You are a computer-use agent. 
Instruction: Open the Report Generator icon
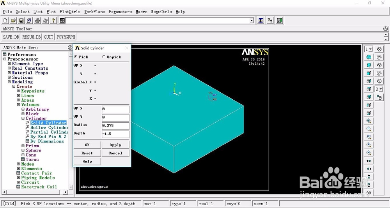coord(45,20)
